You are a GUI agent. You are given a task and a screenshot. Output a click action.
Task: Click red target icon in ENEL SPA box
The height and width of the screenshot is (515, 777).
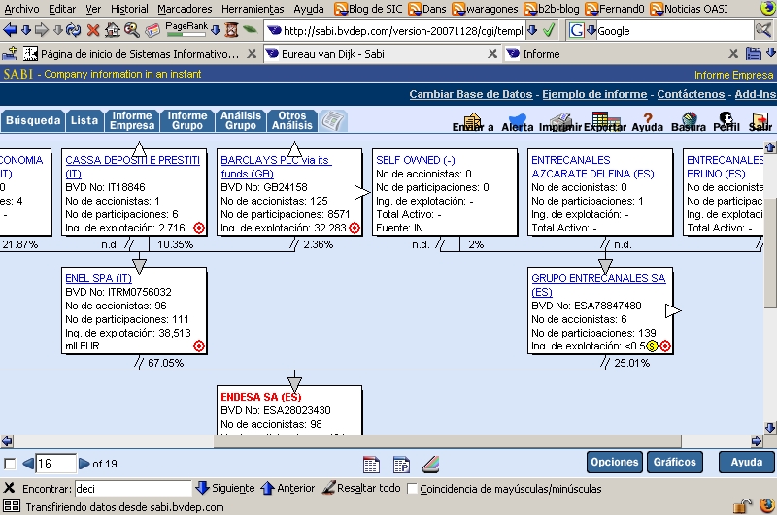click(x=199, y=346)
